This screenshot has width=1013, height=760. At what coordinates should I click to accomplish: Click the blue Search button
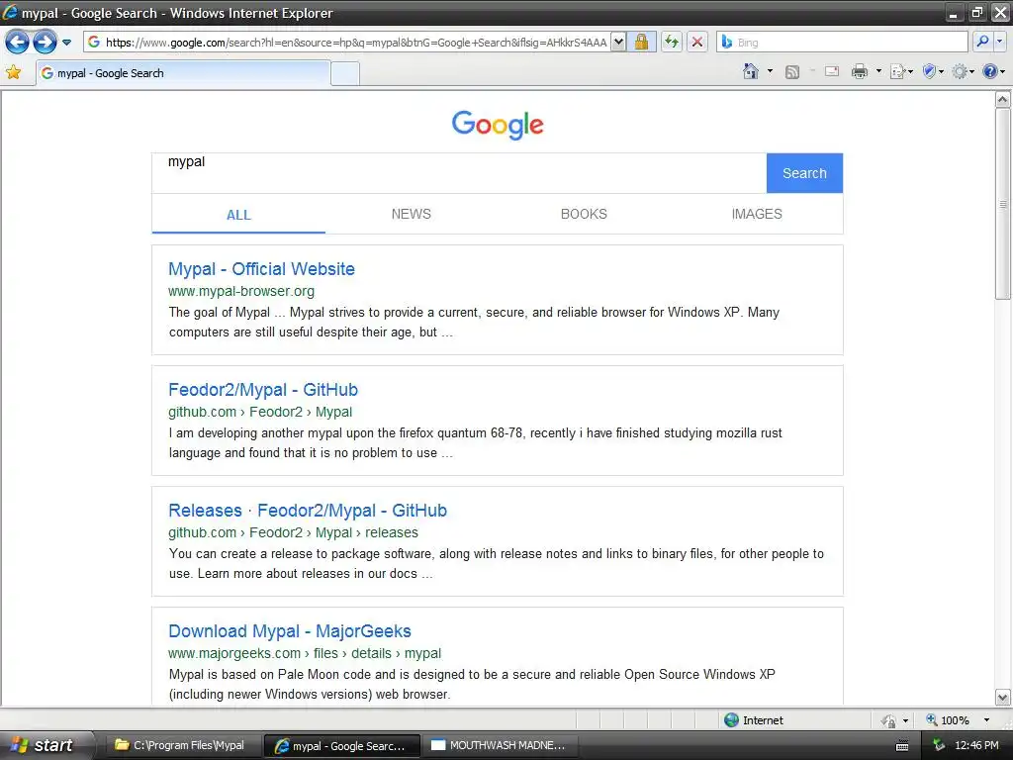tap(804, 173)
